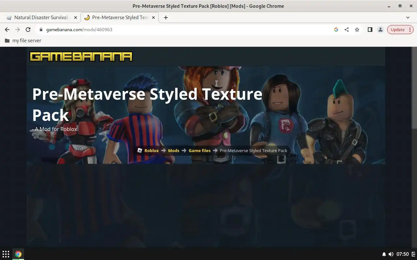Click the Update button in Chrome
417x260 pixels.
pos(397,30)
